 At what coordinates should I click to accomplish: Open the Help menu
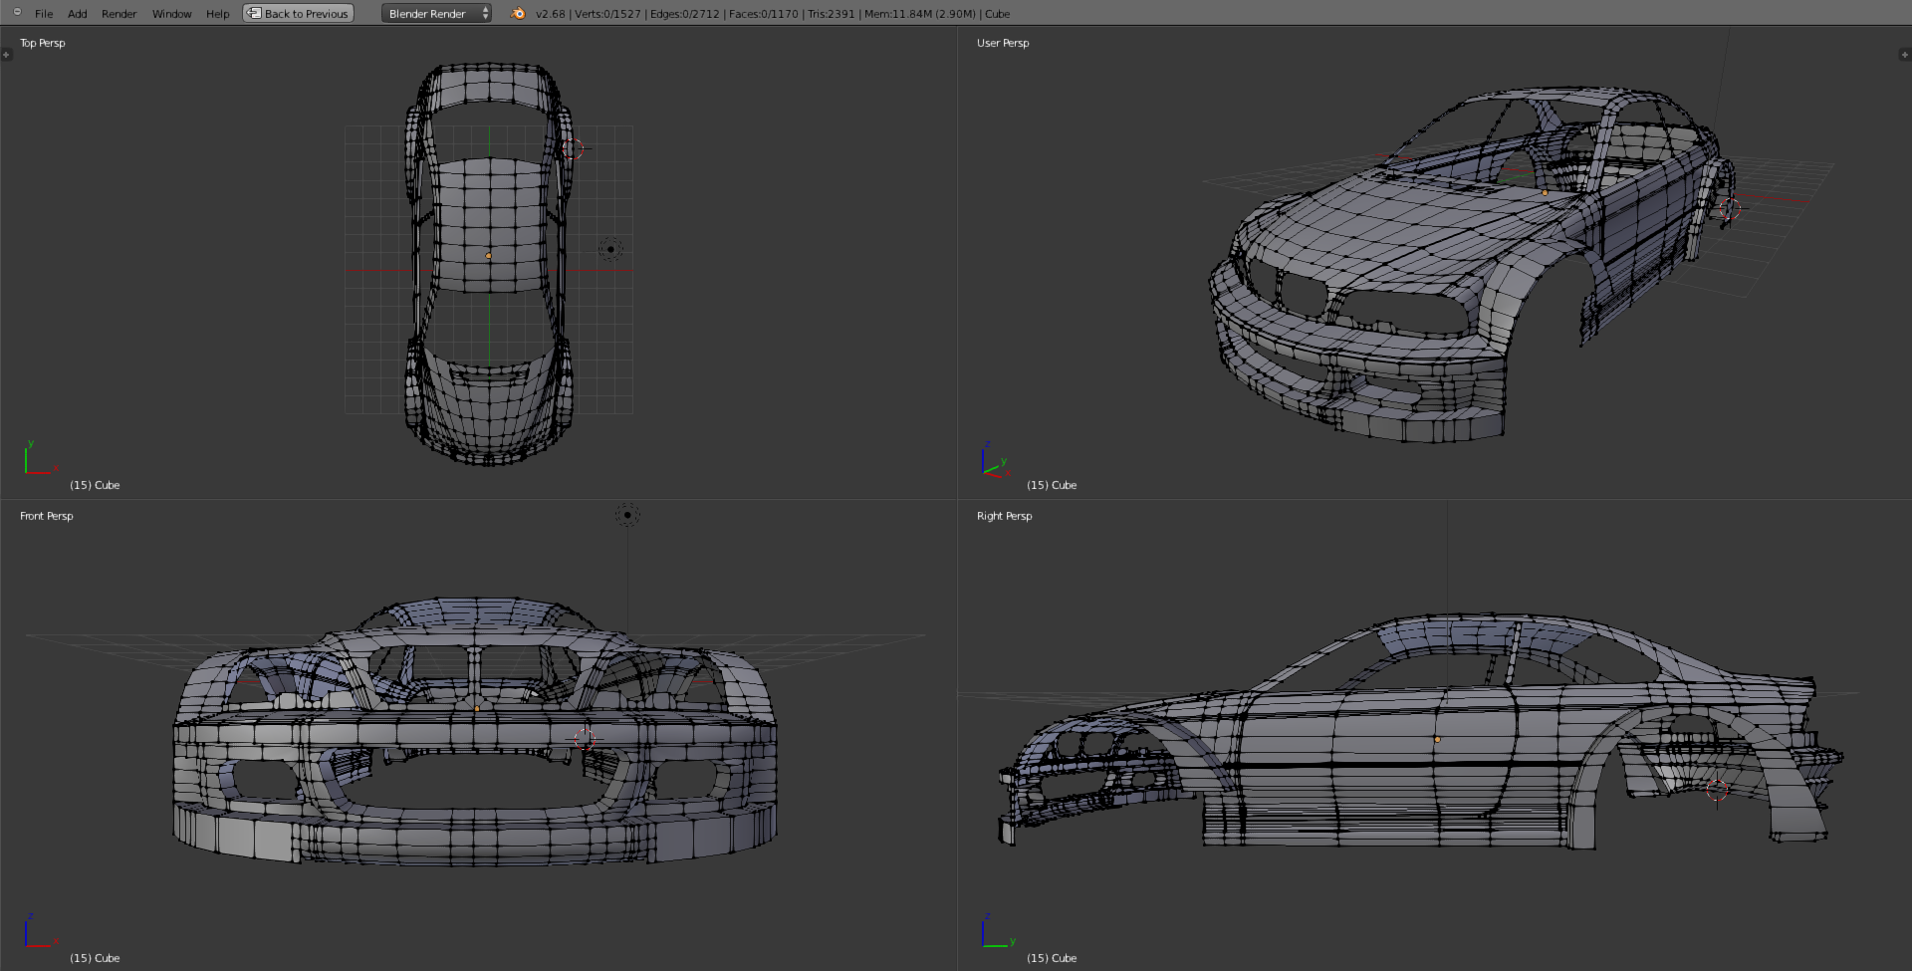coord(217,13)
